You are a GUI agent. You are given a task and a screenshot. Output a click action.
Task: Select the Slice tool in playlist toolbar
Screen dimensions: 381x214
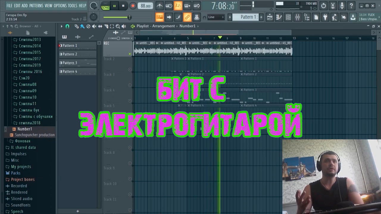[106, 26]
